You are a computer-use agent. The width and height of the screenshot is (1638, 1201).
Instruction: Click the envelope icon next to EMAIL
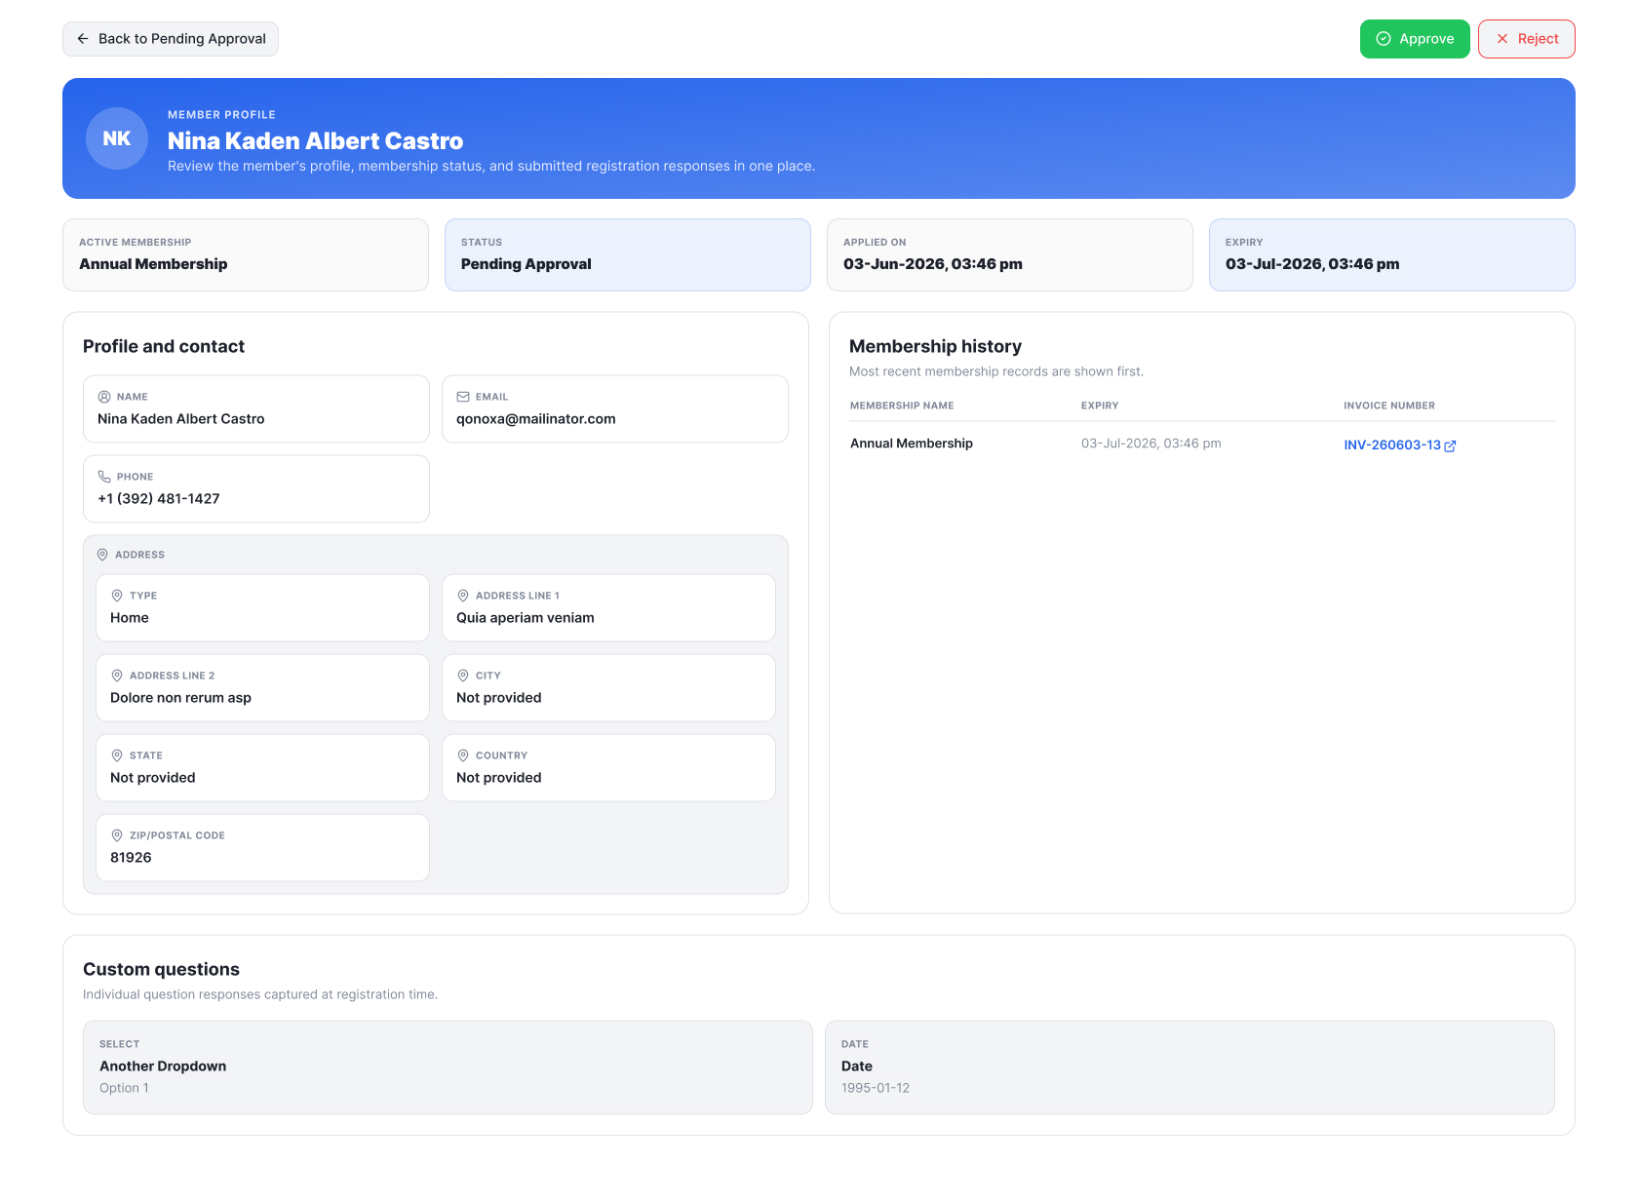(x=463, y=397)
